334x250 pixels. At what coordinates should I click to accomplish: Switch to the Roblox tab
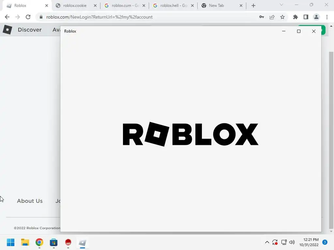27,6
